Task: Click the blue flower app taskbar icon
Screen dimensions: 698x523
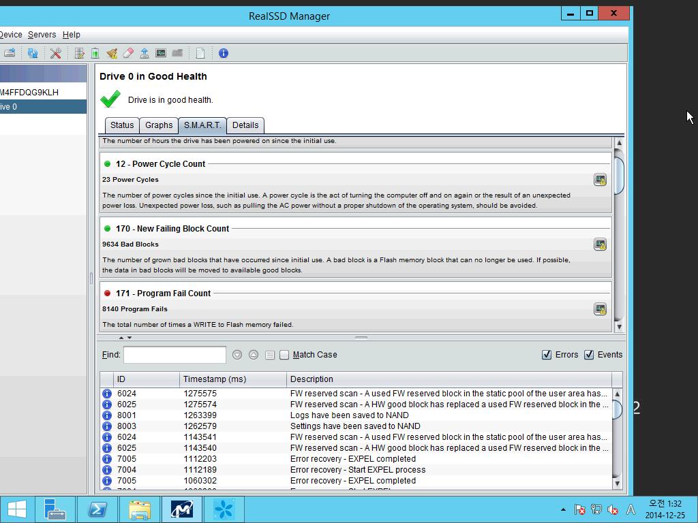Action: [224, 509]
